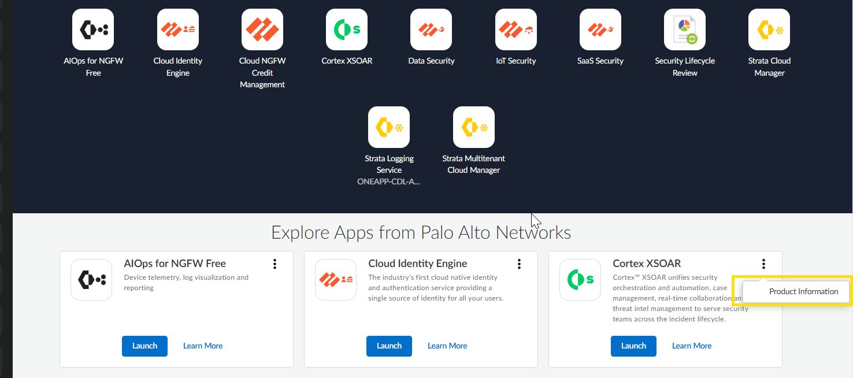The height and width of the screenshot is (378, 853).
Task: Open the Data Security app icon
Action: coord(431,29)
